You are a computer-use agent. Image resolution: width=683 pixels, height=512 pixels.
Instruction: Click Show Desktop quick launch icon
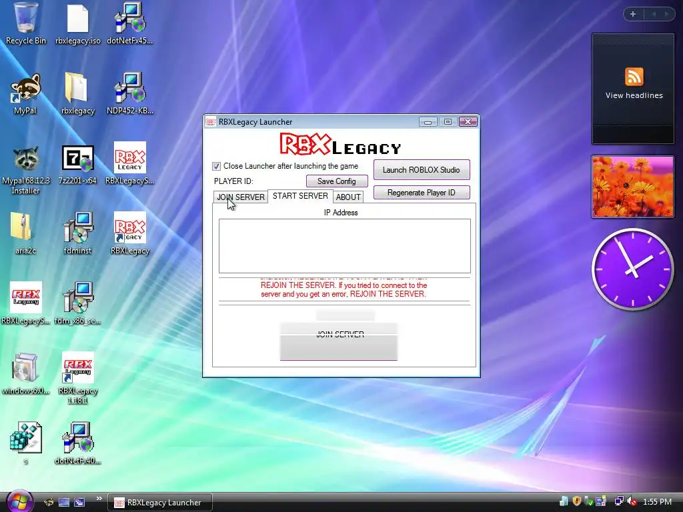coord(64,503)
